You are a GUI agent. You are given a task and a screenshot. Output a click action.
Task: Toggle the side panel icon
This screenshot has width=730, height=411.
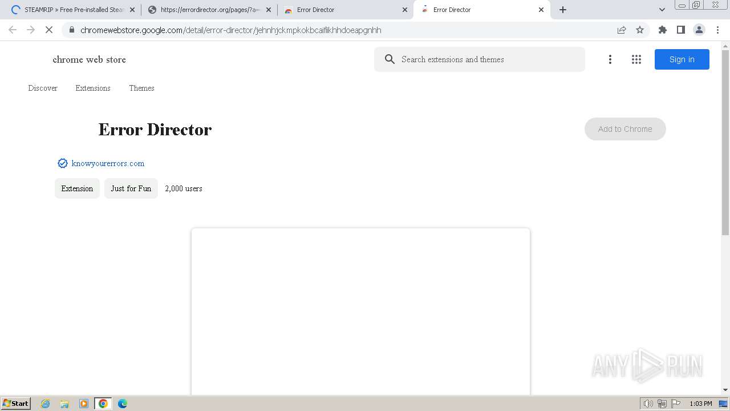[x=680, y=30]
